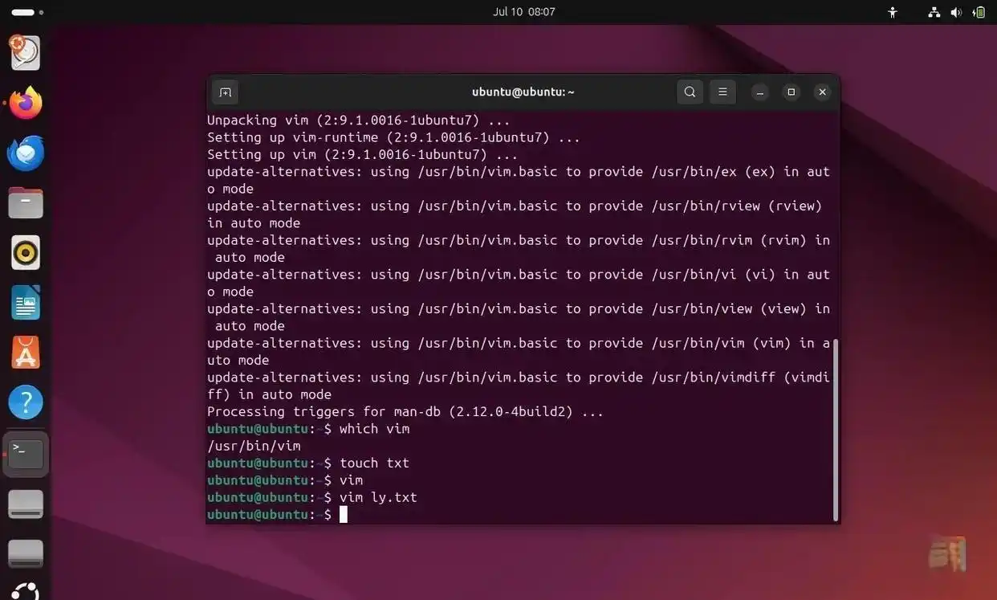
Task: Click the output line '/usr/bin/vim'
Action: pos(254,446)
